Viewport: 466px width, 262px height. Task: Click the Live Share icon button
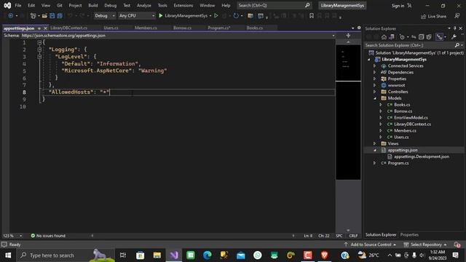point(434,16)
